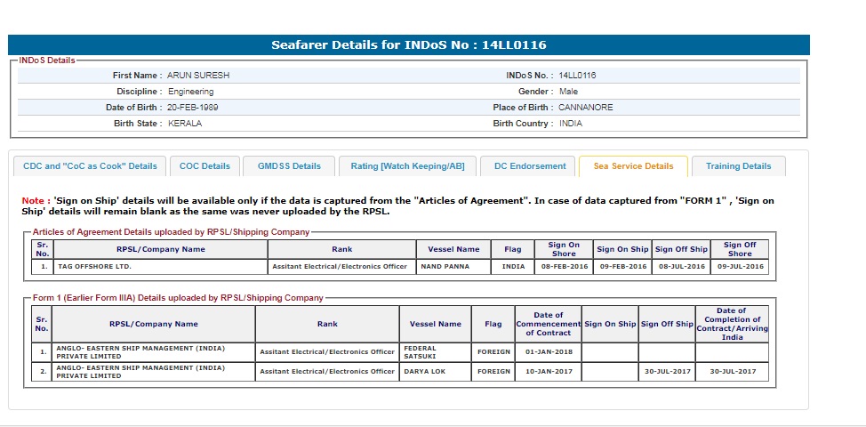Click the Sign Off Shore date 09-JUL-2016
The height and width of the screenshot is (427, 866).
pyautogui.click(x=740, y=266)
